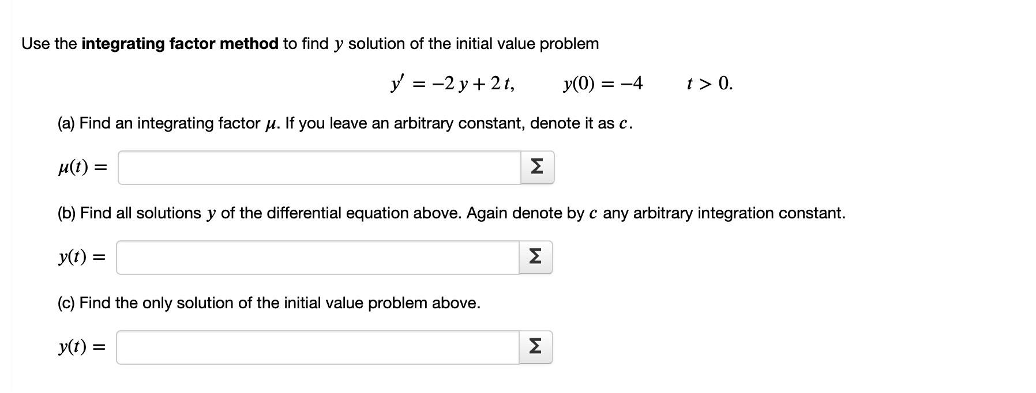1036x393 pixels.
Task: Click the empty answer box under part (b)
Action: [x=317, y=257]
